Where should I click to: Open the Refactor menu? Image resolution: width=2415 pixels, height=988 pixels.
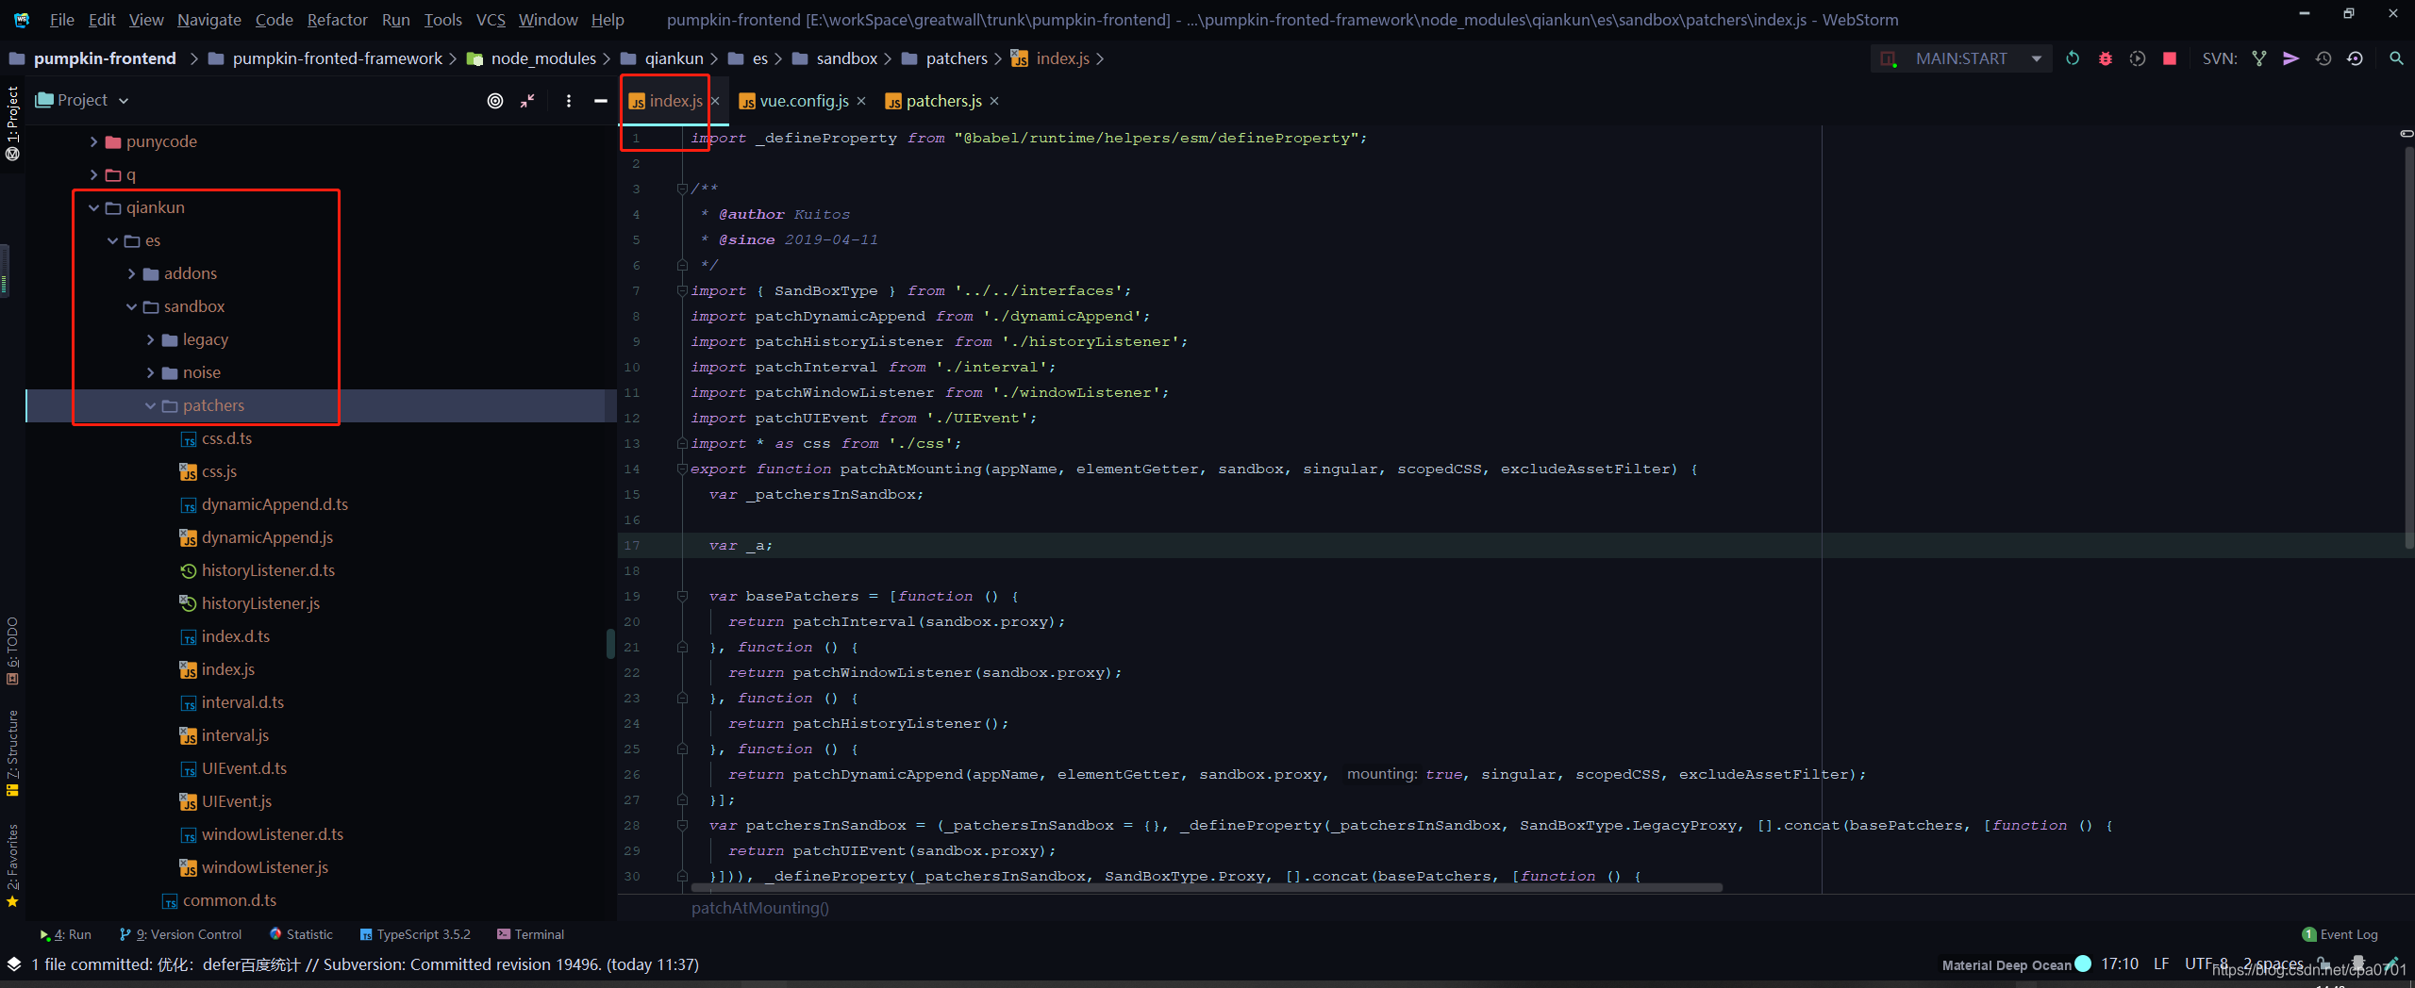click(337, 19)
